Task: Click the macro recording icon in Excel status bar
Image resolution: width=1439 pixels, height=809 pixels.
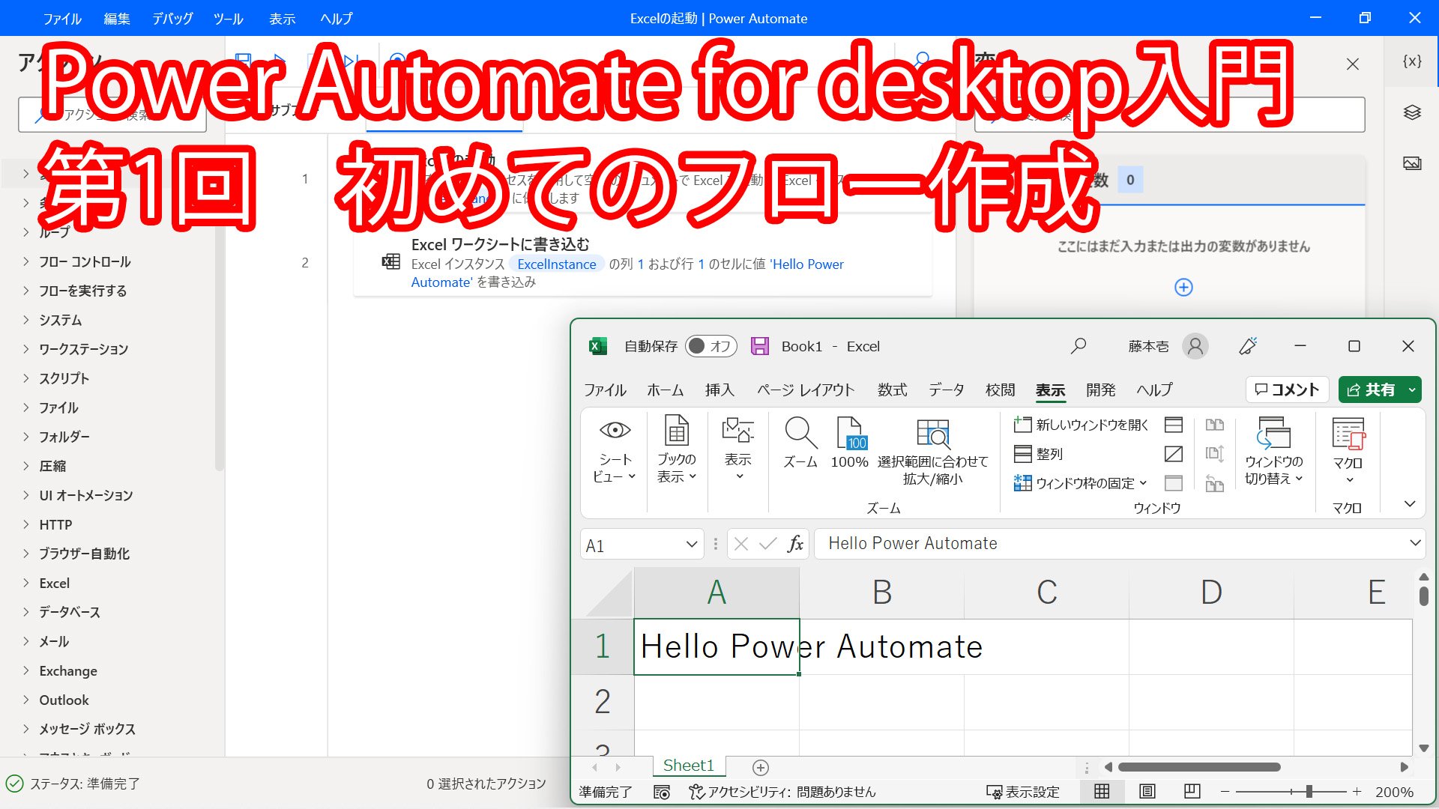Action: coord(662,792)
